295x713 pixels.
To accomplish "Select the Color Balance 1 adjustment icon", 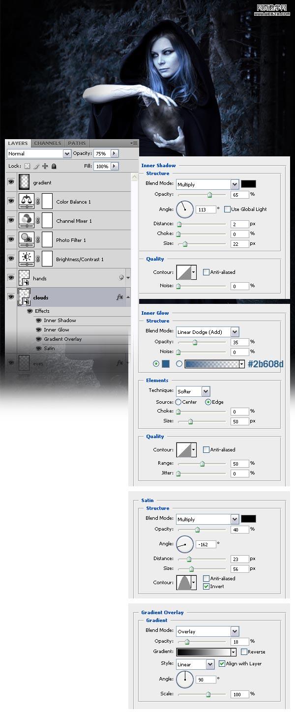I will click(26, 201).
